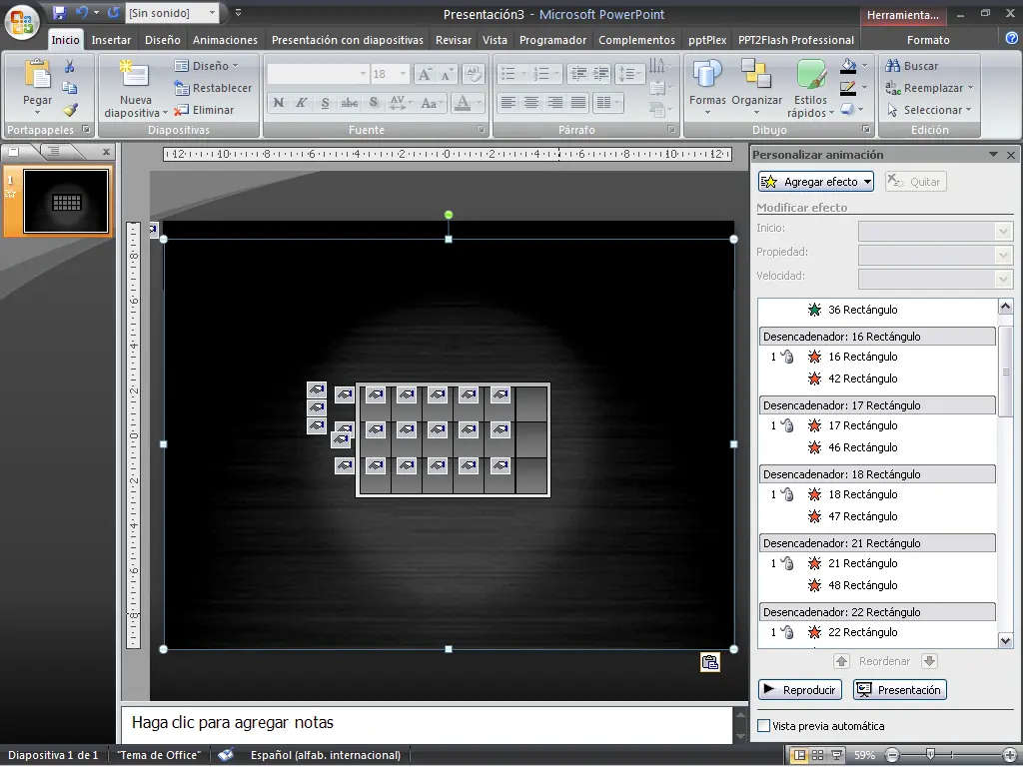
Task: Adjust the zoom slider handle
Action: [931, 755]
